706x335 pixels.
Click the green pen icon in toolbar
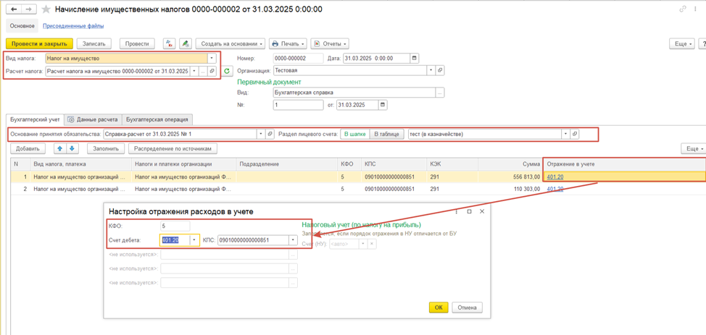click(x=186, y=43)
